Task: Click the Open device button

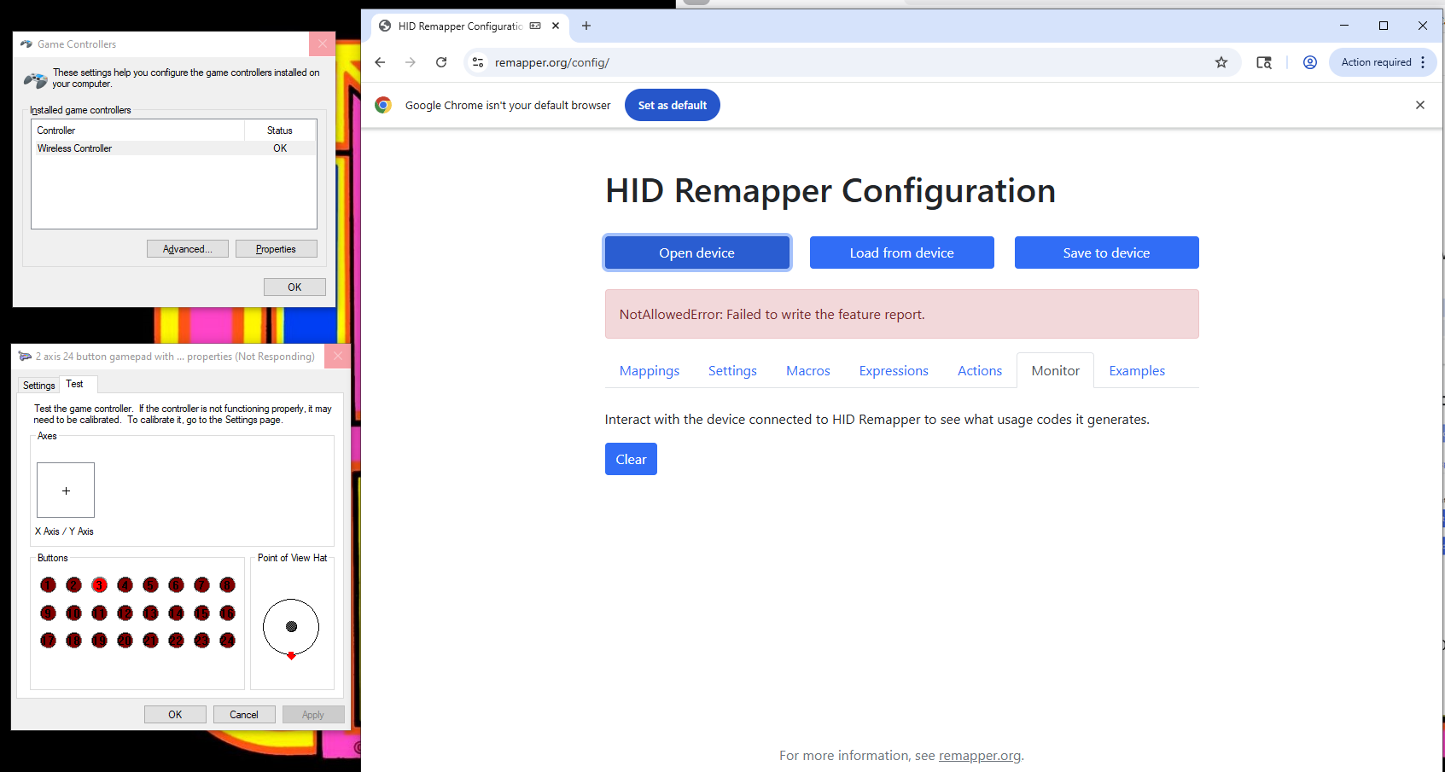Action: click(x=696, y=252)
